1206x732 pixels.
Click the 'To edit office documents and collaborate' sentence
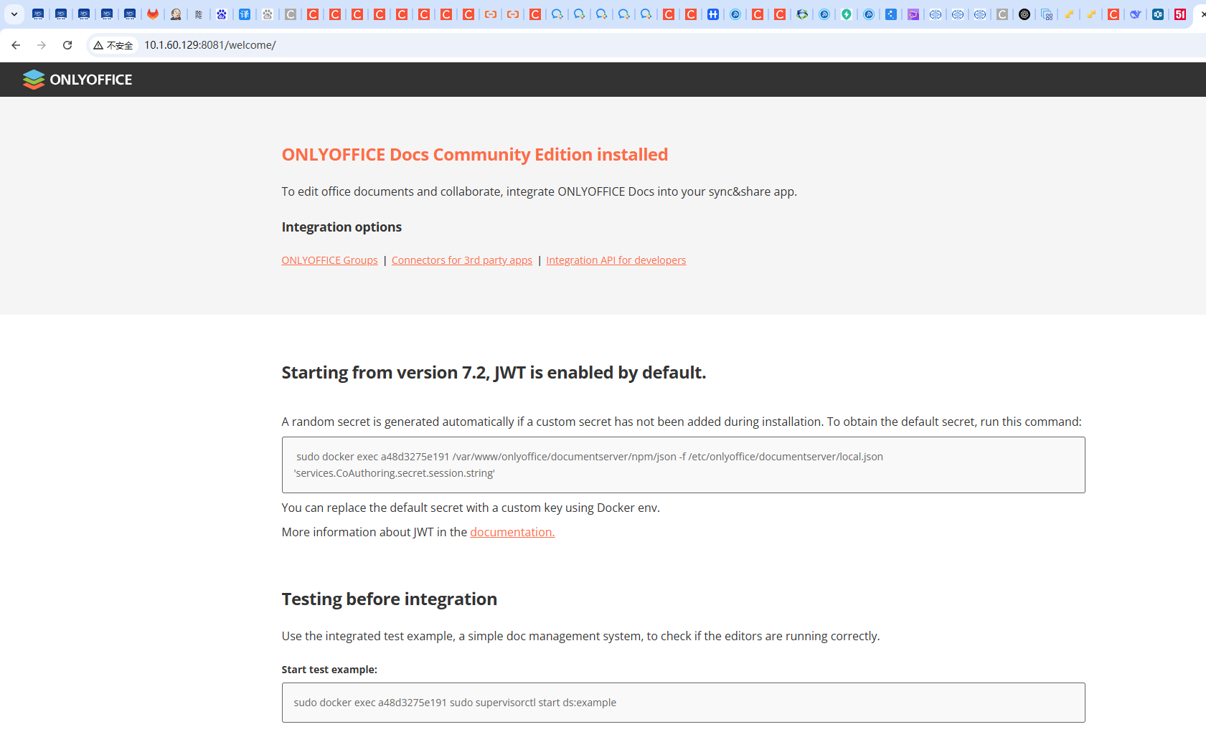click(539, 191)
